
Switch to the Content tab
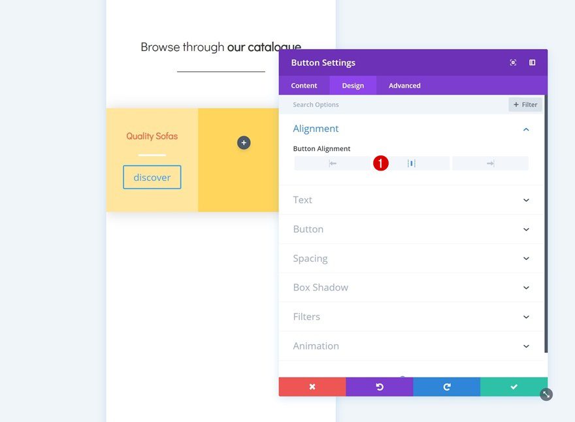tap(303, 85)
